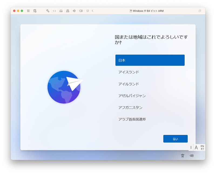Collapse toolbar with the left chevron

click(93, 11)
